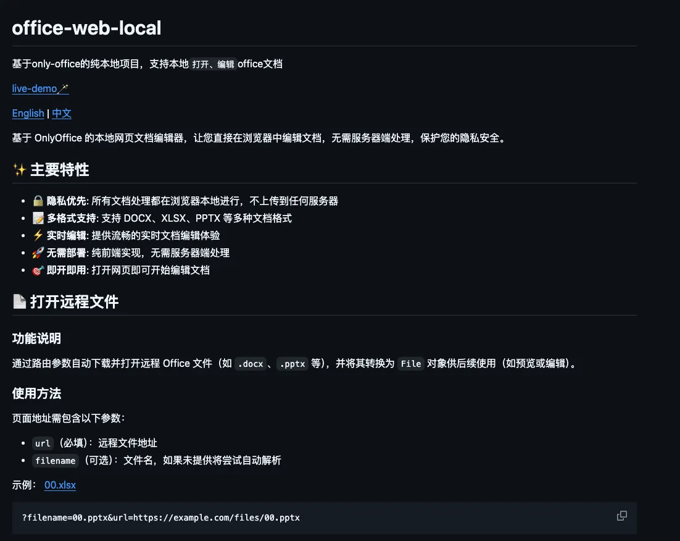Image resolution: width=680 pixels, height=541 pixels.
Task: Click the url parameter code
Action: (43, 443)
